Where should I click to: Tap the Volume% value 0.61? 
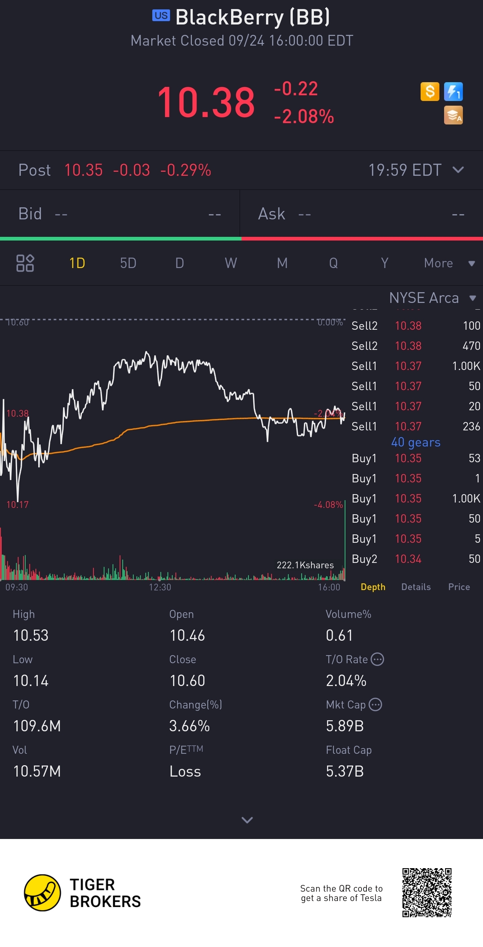pyautogui.click(x=339, y=636)
